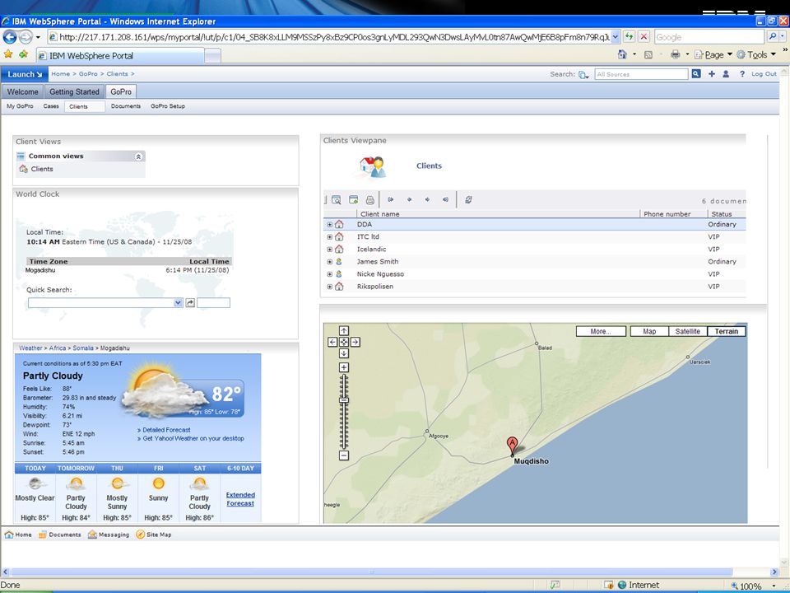Screen dimensions: 790x593
Task: Switch map to Map view
Action: coord(649,331)
